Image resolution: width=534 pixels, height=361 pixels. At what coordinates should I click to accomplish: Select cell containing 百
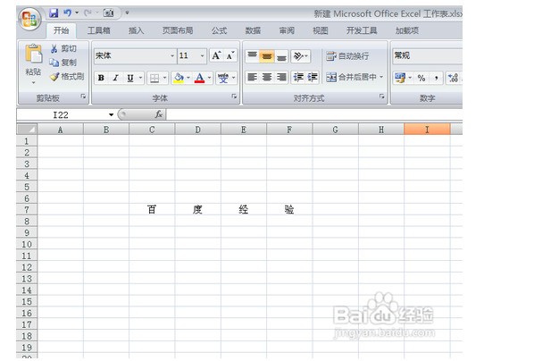click(x=152, y=209)
